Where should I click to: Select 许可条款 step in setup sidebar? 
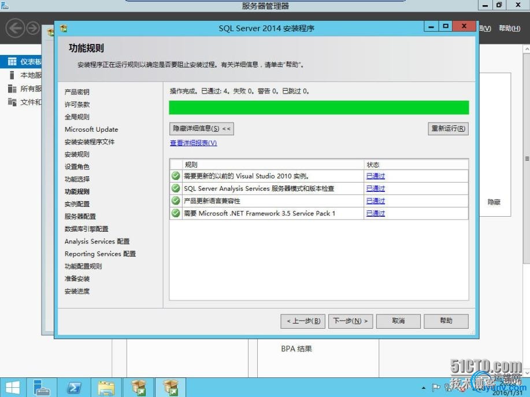[77, 105]
